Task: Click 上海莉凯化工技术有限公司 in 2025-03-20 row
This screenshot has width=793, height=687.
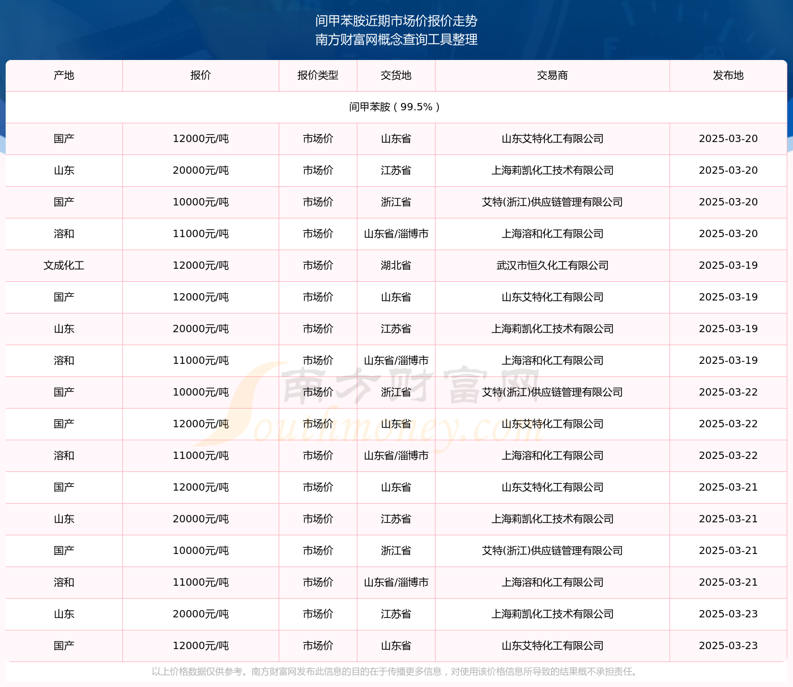Action: point(552,170)
